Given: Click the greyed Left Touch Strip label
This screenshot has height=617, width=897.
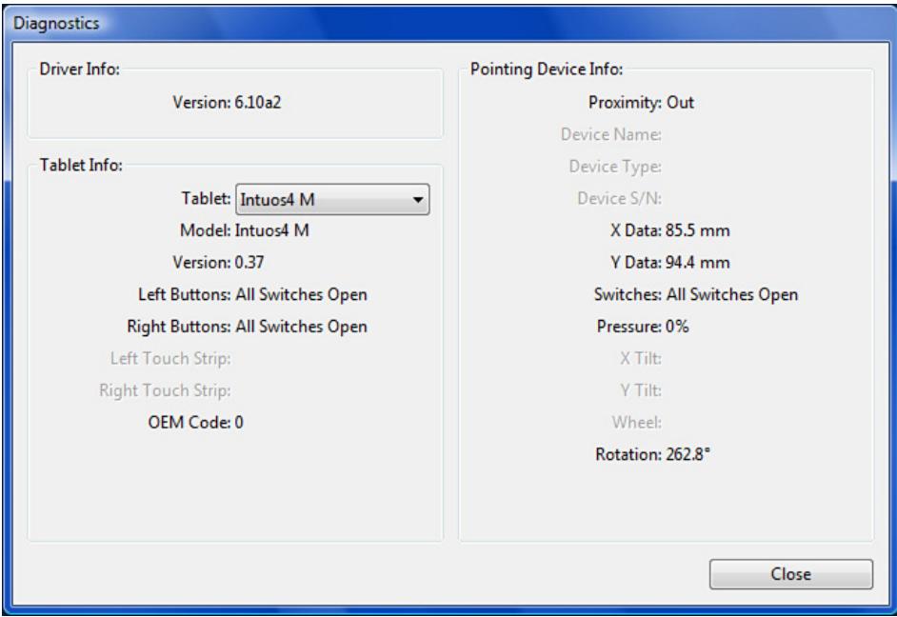Looking at the screenshot, I should 170,359.
